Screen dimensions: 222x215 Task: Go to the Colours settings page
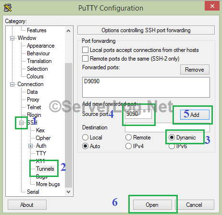(x=35, y=76)
